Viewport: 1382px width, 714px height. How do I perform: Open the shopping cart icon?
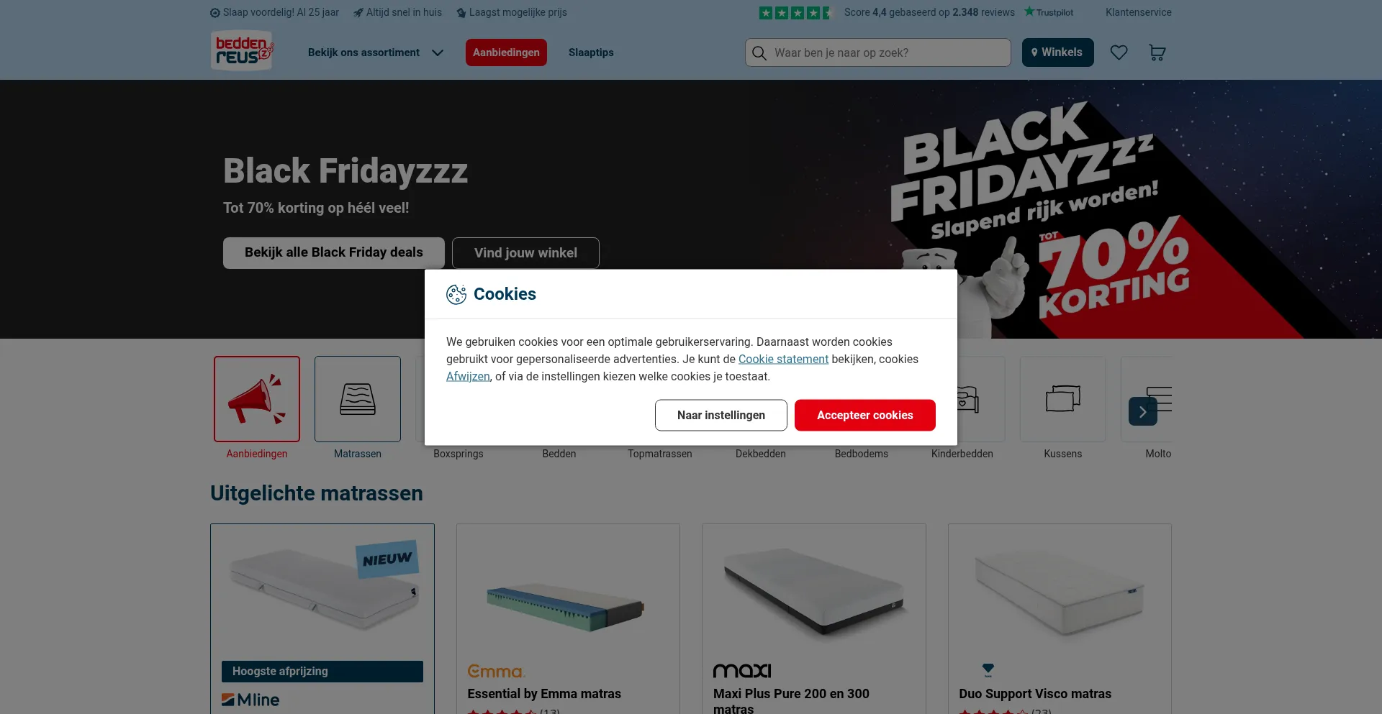(1157, 52)
